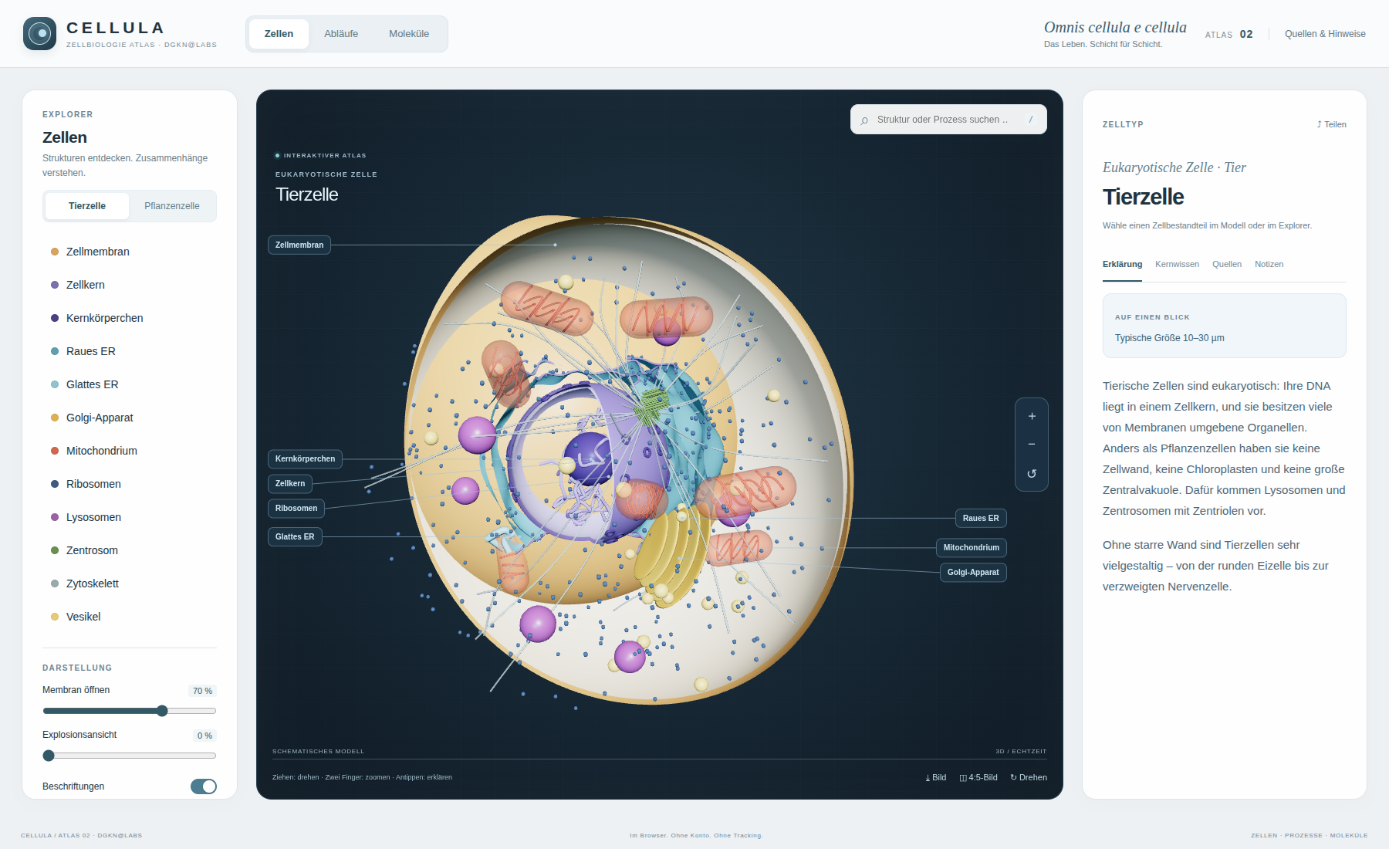Download image via Bild button
The width and height of the screenshot is (1389, 849).
[x=936, y=777]
